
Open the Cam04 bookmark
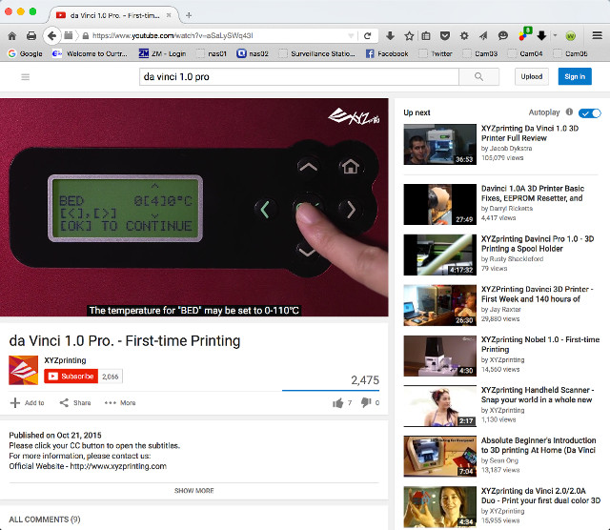pyautogui.click(x=525, y=53)
